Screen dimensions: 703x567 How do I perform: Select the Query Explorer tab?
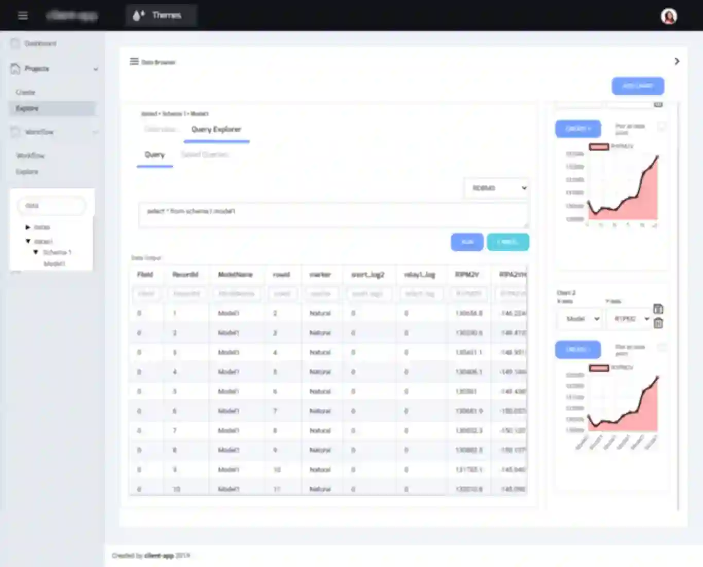[x=216, y=130]
